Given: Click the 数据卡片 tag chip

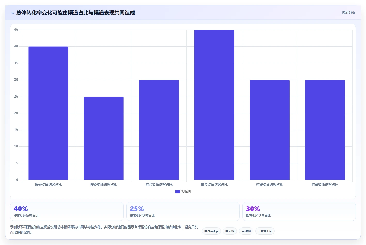Looking at the screenshot, I should click(x=265, y=231).
